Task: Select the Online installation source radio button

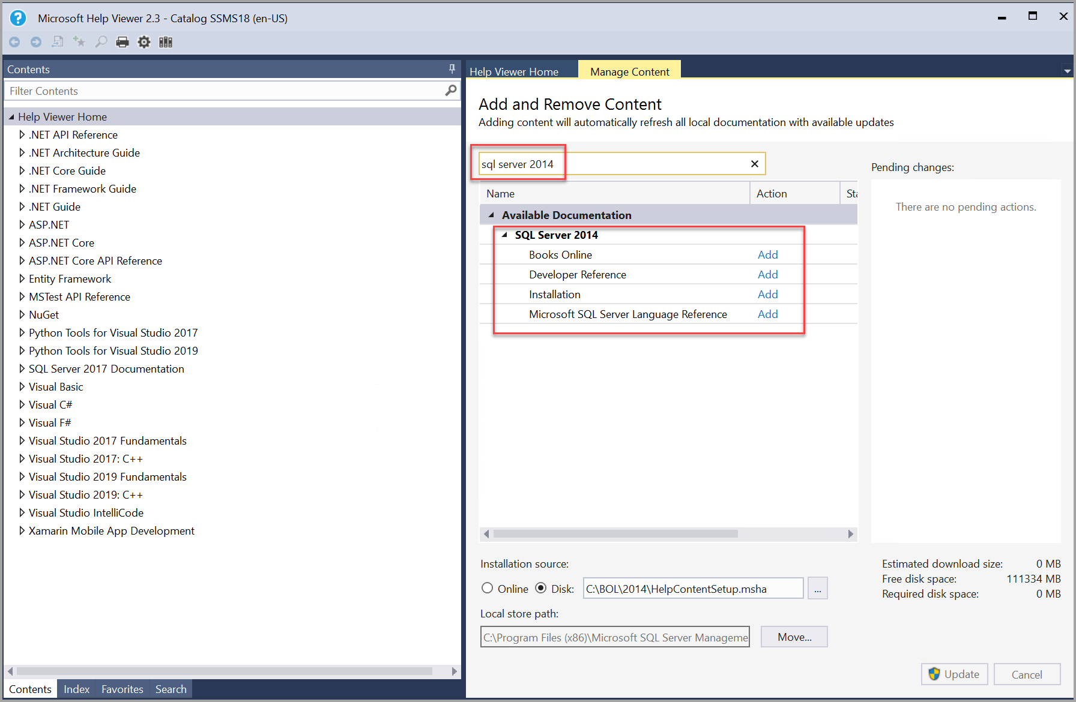Action: point(487,588)
